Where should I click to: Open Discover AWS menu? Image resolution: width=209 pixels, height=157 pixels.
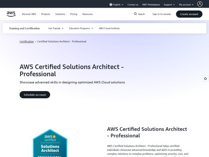pos(29,14)
